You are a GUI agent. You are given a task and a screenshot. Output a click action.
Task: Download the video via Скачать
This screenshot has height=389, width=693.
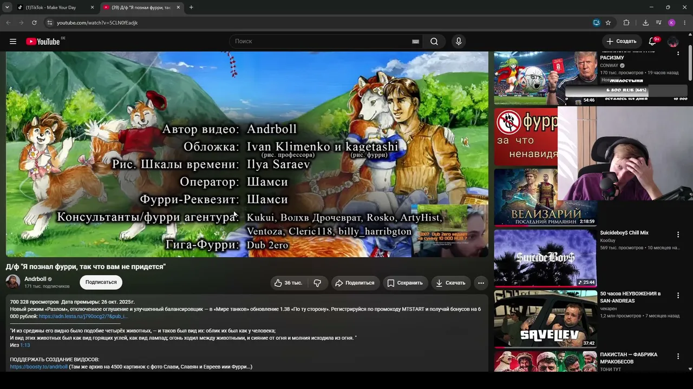(450, 283)
